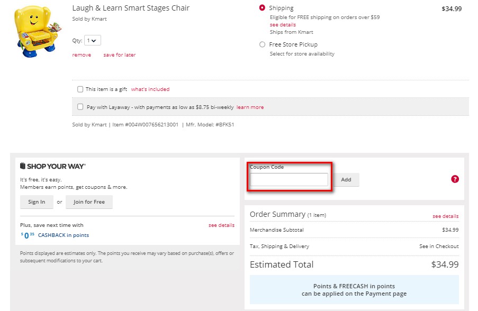This screenshot has height=311, width=478.
Task: Click the Points & FREECASH in points notice
Action: [354, 290]
